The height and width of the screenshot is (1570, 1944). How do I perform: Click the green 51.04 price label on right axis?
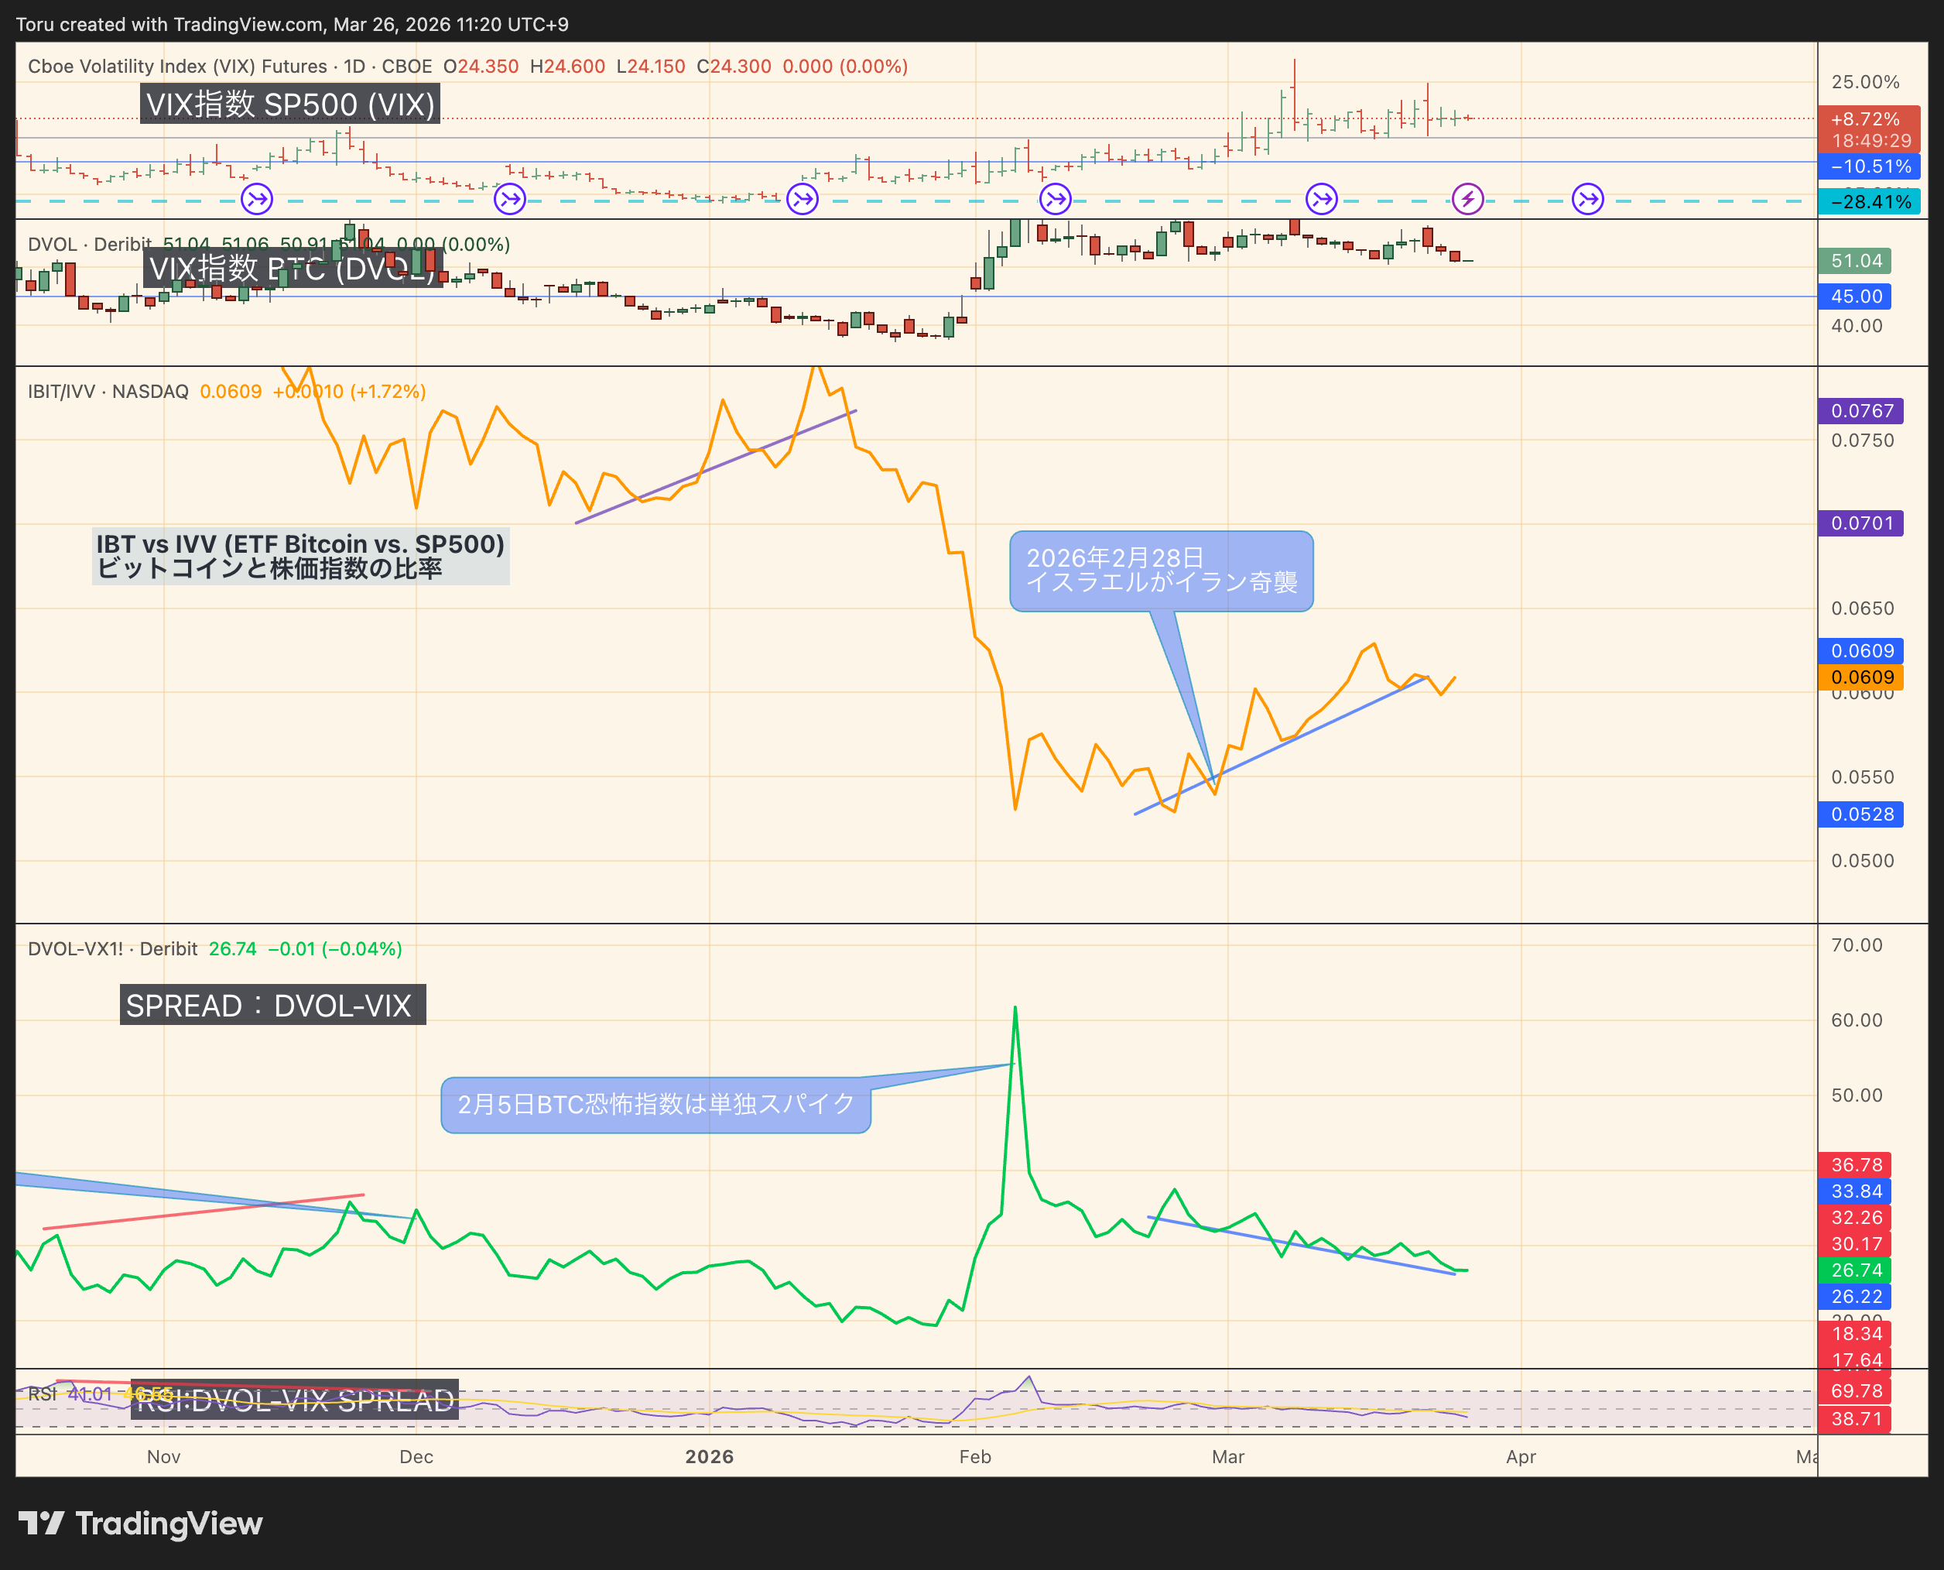click(x=1854, y=260)
